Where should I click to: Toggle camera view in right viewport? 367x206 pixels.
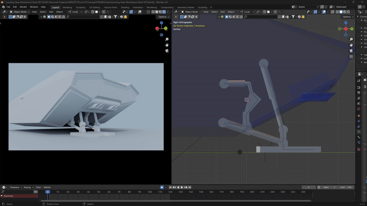(351, 51)
